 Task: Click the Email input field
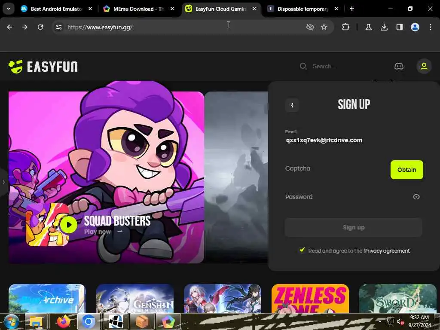[353, 140]
